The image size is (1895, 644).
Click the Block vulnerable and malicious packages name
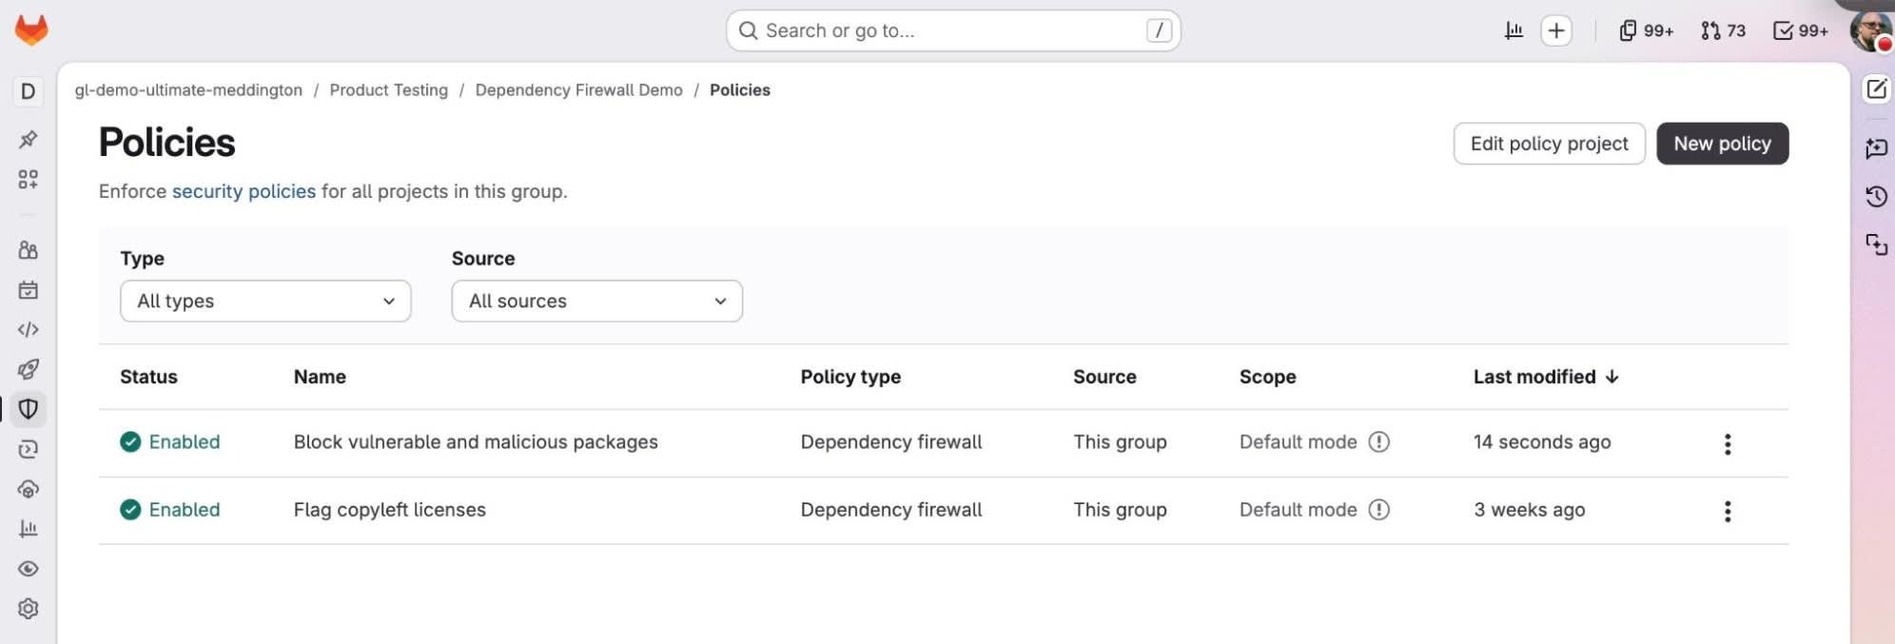pyautogui.click(x=476, y=442)
